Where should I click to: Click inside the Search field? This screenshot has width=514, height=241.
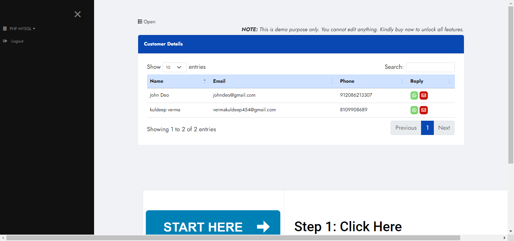[x=430, y=67]
